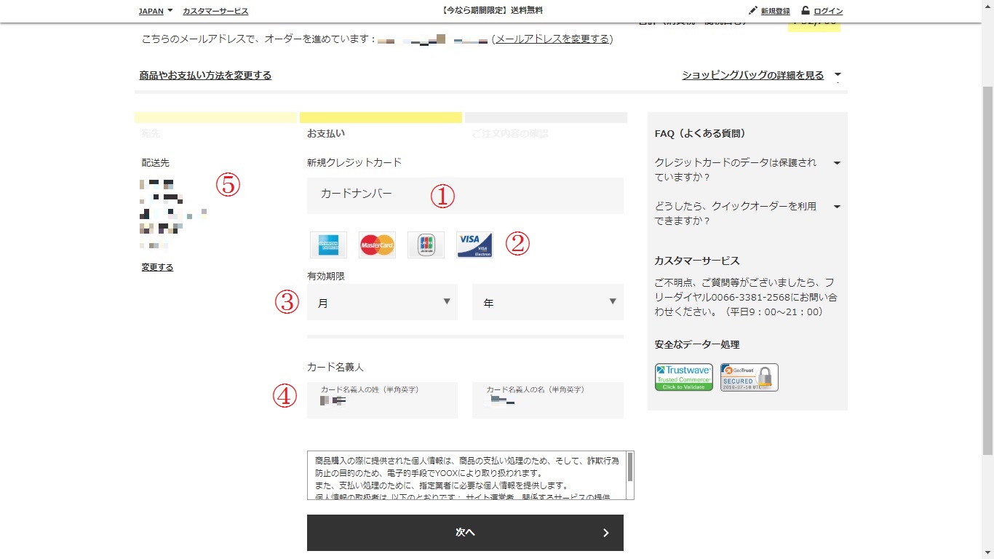
Task: Expand the credit card data protection FAQ
Action: [837, 163]
